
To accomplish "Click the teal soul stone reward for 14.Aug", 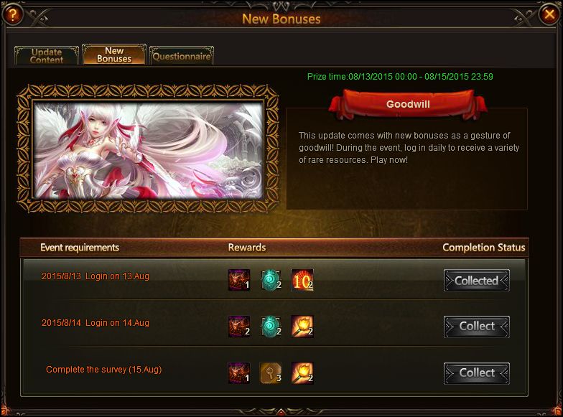I will (x=271, y=327).
